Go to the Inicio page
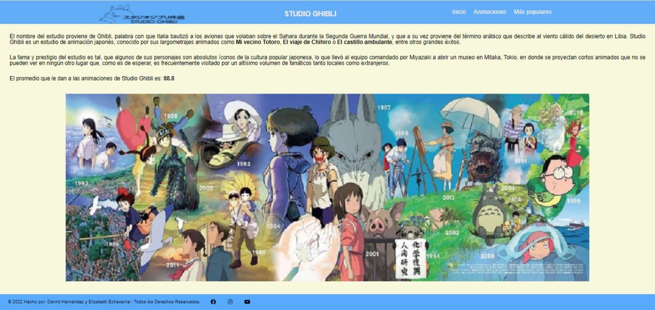This screenshot has height=310, width=655. pos(459,12)
